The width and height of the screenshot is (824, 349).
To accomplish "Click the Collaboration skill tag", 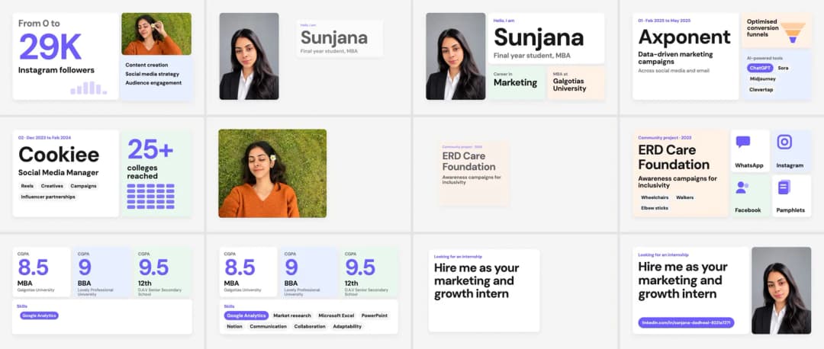I will [x=310, y=326].
